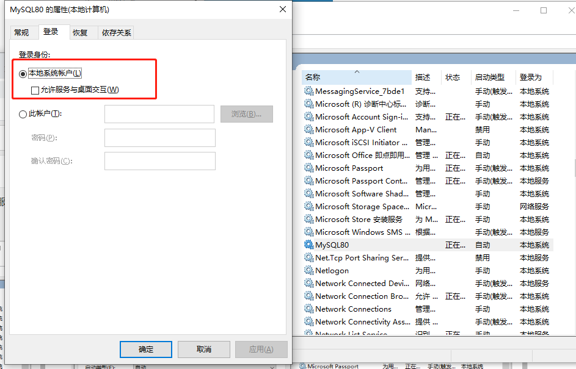Switch to the 依存关系 tab

[115, 32]
